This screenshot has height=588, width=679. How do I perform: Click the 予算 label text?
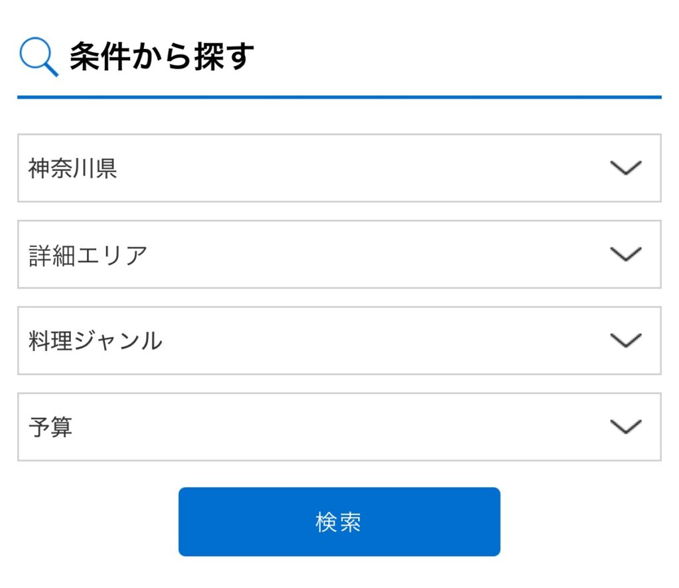pos(50,427)
